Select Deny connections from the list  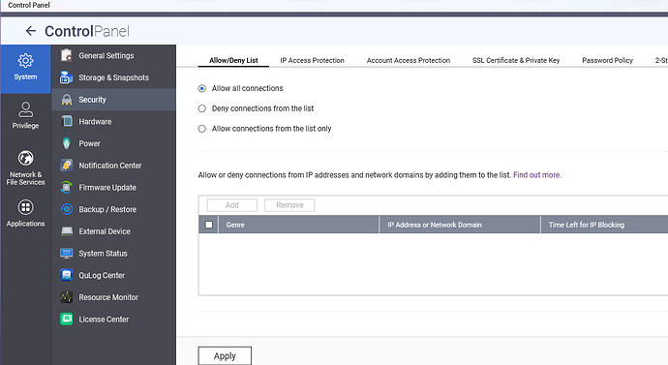pos(202,108)
